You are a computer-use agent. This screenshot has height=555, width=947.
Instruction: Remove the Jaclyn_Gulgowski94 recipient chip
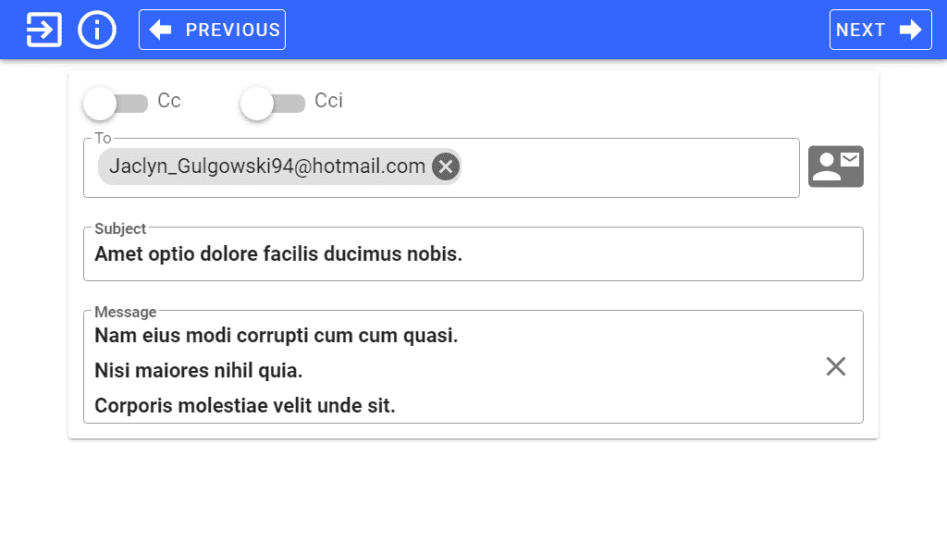(446, 166)
